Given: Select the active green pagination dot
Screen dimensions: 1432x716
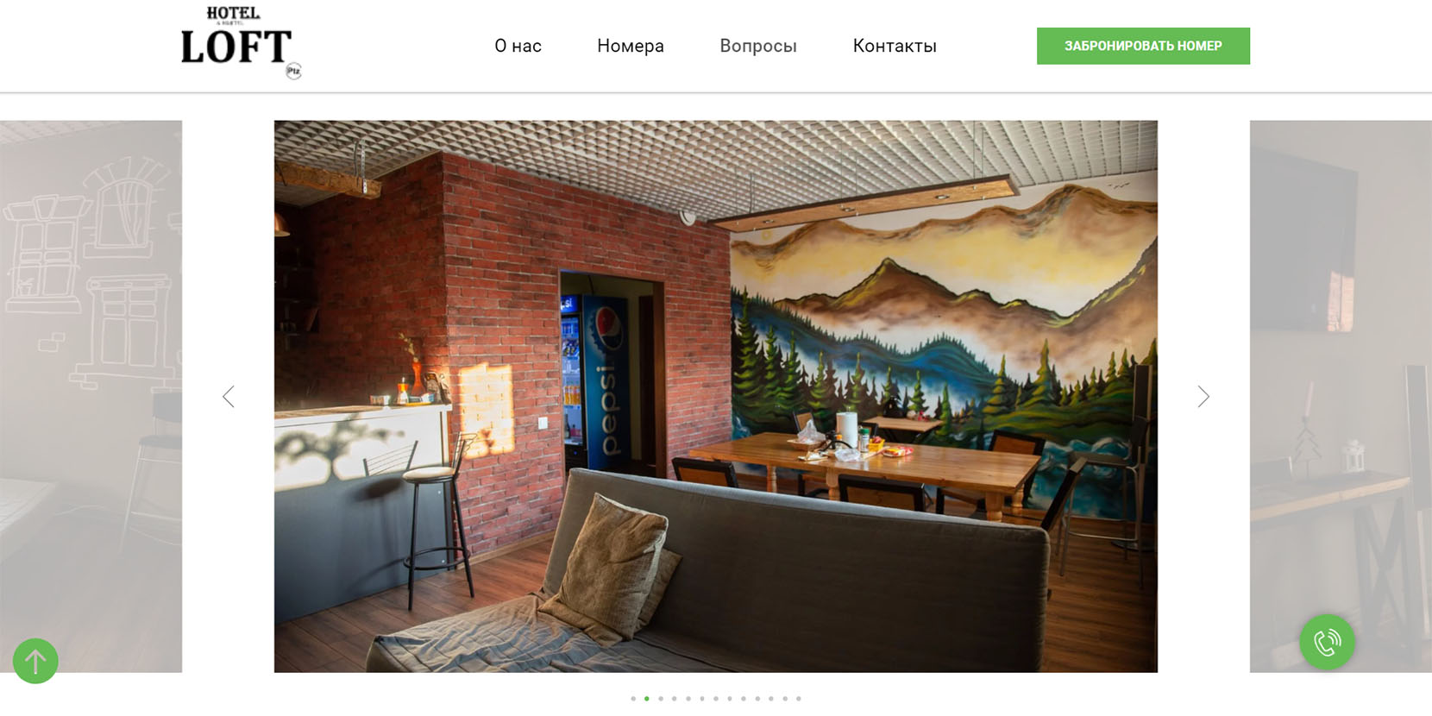Looking at the screenshot, I should [x=647, y=699].
